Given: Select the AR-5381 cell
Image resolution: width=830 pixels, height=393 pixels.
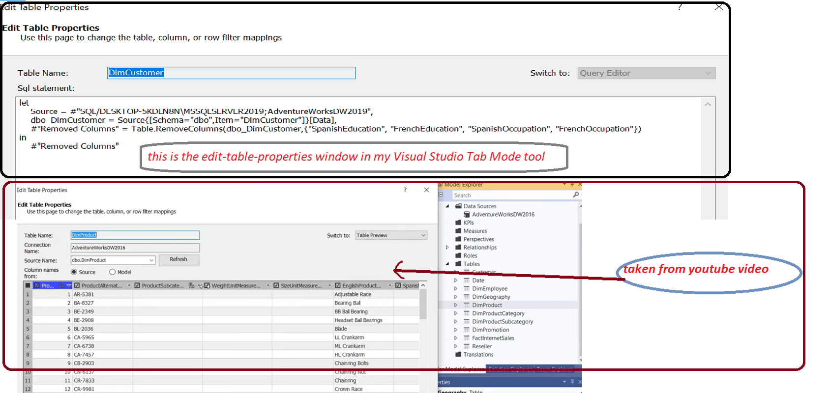Looking at the screenshot, I should click(102, 294).
